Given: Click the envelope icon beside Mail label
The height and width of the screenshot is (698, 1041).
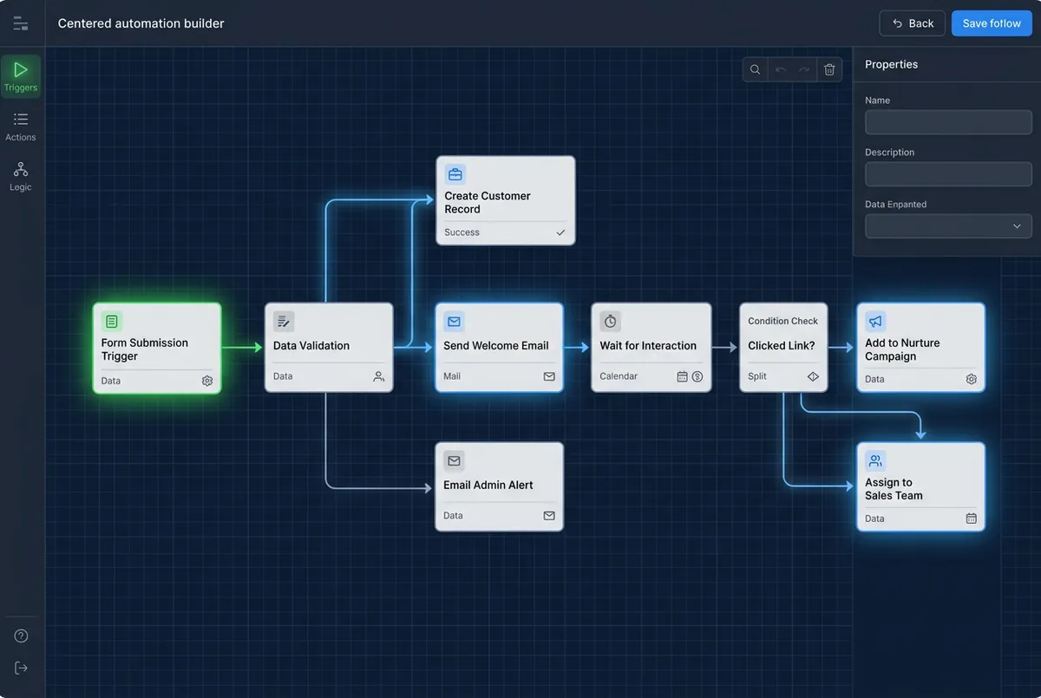Looking at the screenshot, I should (549, 376).
